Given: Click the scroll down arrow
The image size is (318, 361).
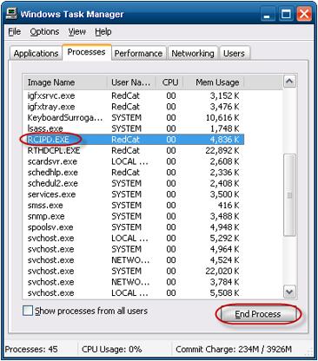Looking at the screenshot, I should click(289, 292).
